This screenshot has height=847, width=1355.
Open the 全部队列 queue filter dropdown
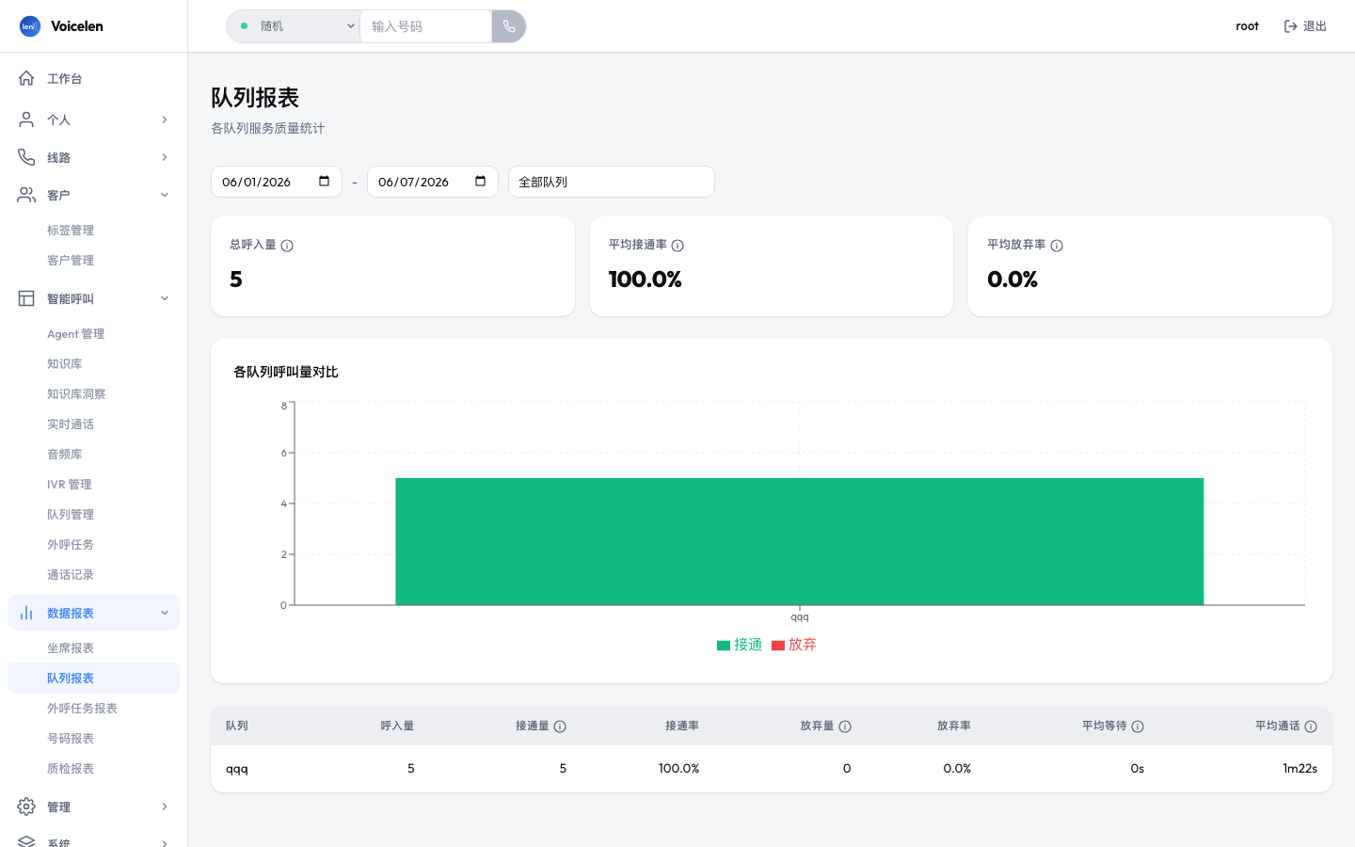tap(612, 182)
